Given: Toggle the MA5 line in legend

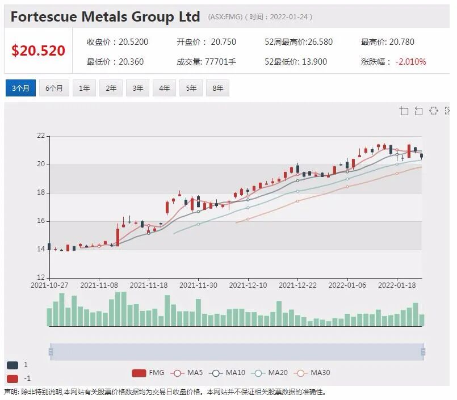Looking at the screenshot, I should 187,373.
